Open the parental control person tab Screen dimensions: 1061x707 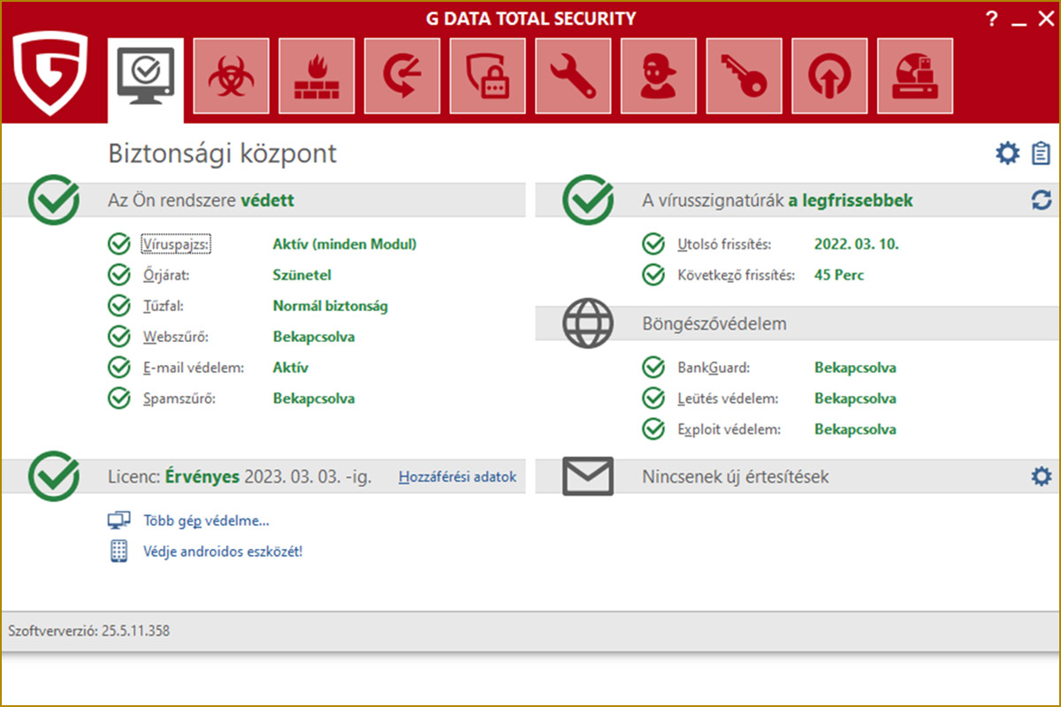[659, 77]
